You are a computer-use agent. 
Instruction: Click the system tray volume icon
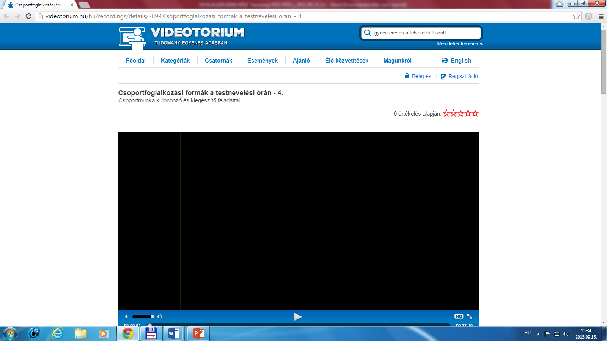click(566, 334)
